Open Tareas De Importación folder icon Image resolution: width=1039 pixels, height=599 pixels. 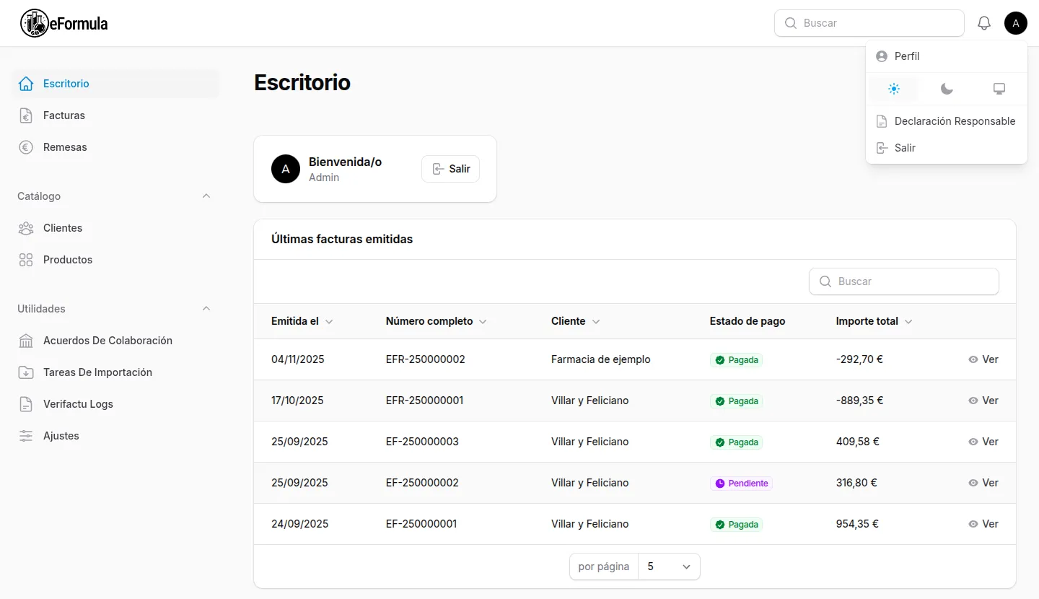pos(26,372)
